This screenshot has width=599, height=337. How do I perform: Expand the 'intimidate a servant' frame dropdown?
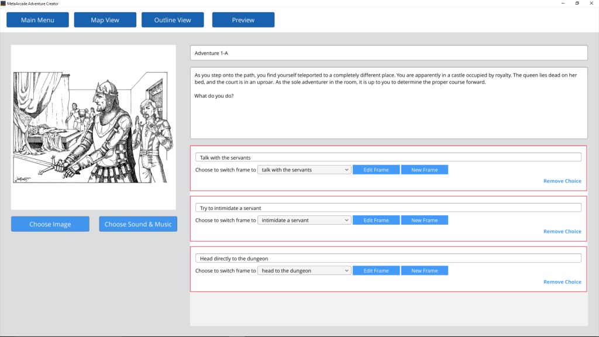pyautogui.click(x=304, y=220)
